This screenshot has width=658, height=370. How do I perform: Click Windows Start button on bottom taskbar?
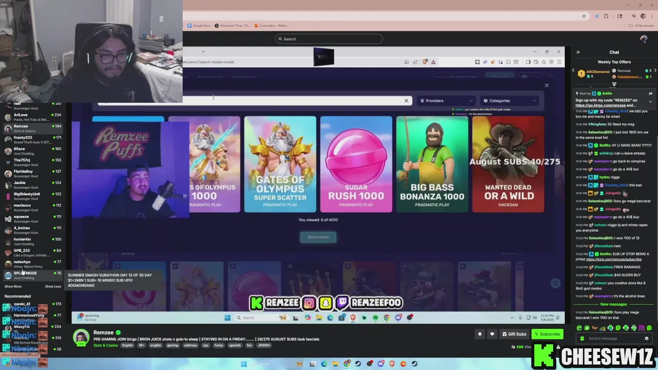(244, 364)
